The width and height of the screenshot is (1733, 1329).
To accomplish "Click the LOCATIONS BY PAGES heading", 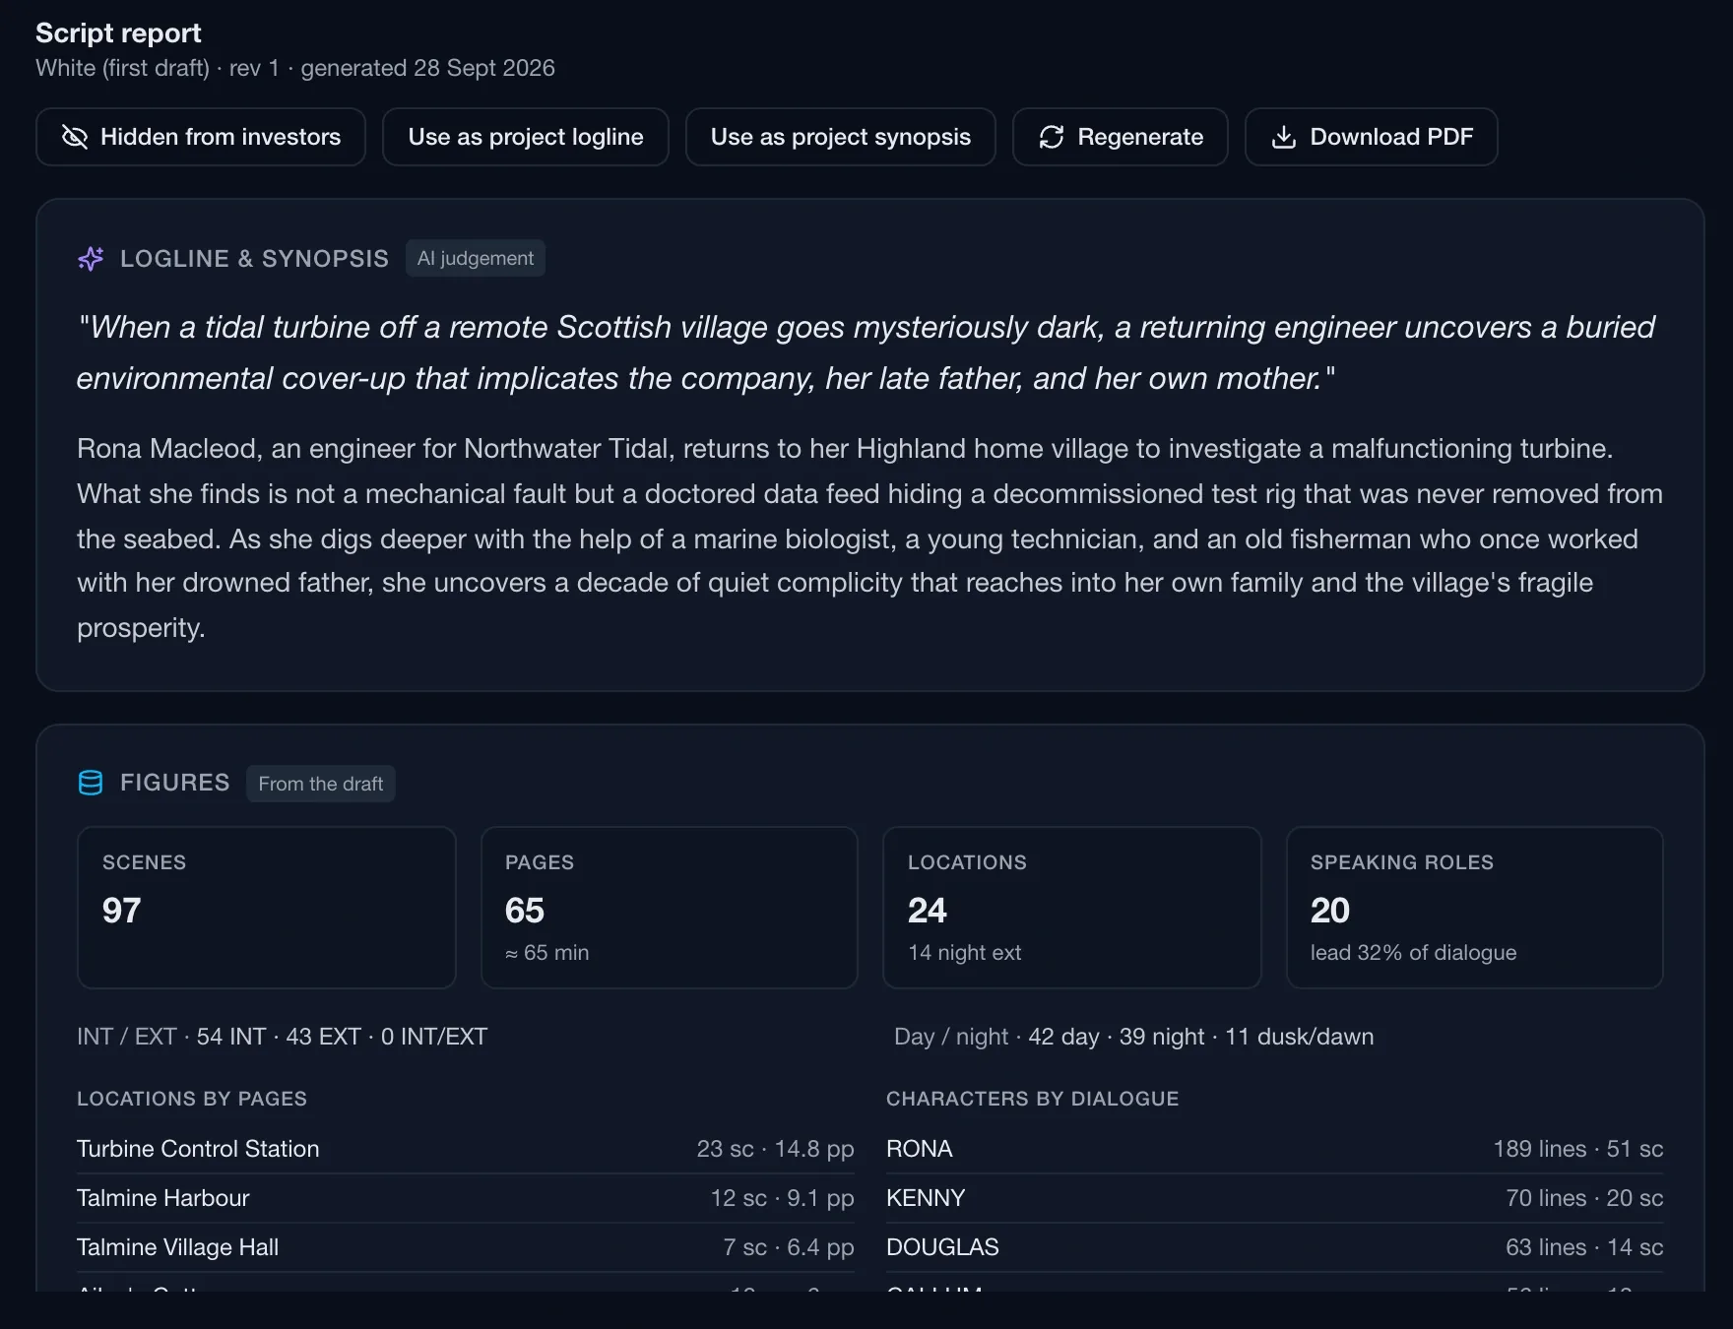I will pyautogui.click(x=192, y=1099).
